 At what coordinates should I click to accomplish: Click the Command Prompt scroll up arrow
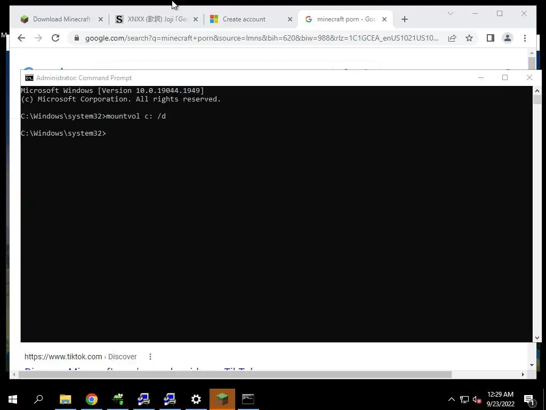click(537, 91)
